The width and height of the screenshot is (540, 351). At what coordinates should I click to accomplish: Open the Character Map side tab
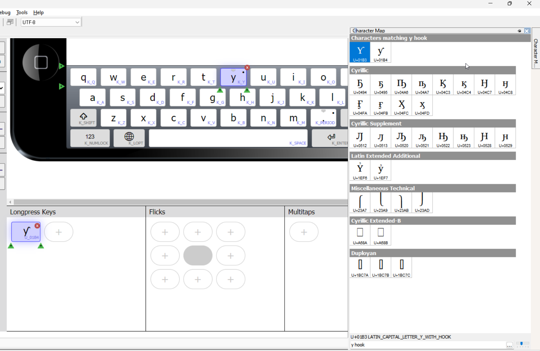click(536, 49)
